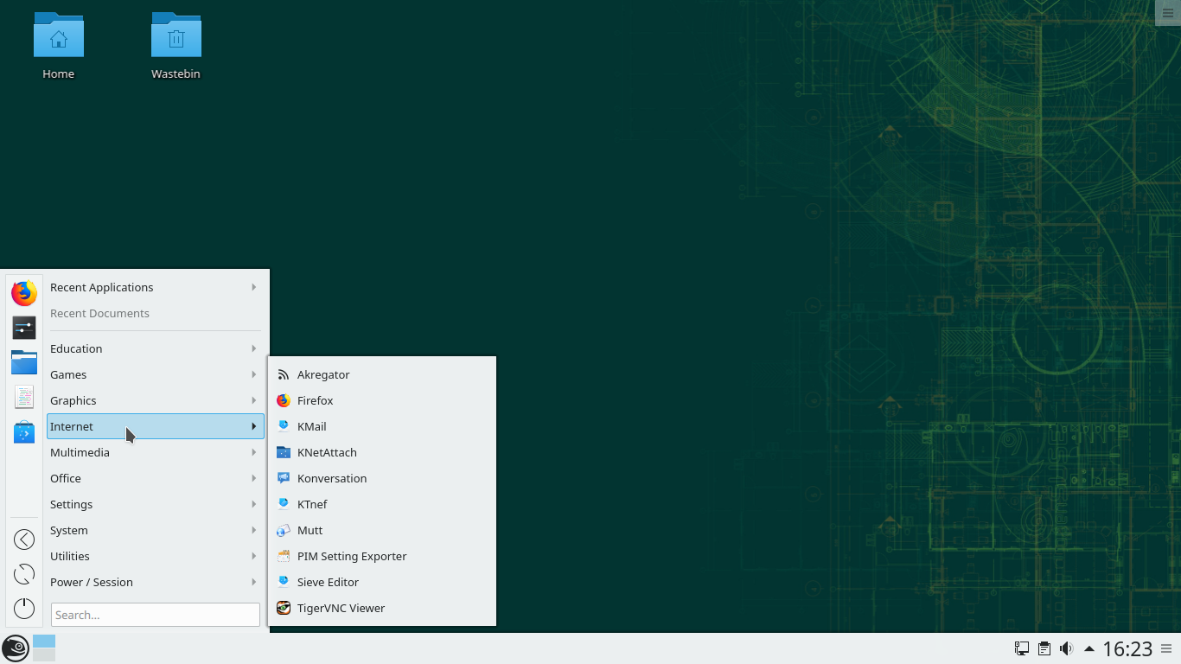Open the Akregator feed reader
This screenshot has height=664, width=1181.
[x=322, y=374]
